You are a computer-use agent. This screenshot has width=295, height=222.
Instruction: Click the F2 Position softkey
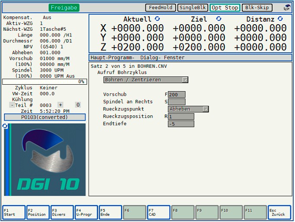(x=38, y=212)
